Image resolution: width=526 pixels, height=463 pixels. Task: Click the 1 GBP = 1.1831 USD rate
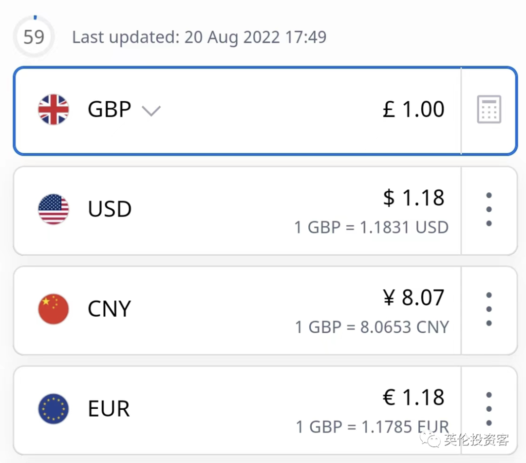pos(372,227)
